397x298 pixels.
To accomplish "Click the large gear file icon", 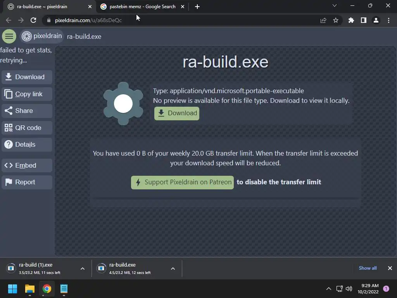I will pos(123,104).
